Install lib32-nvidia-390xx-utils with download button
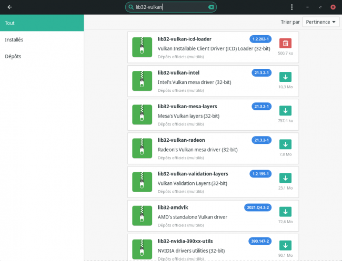This screenshot has height=261, width=342. tap(285, 246)
